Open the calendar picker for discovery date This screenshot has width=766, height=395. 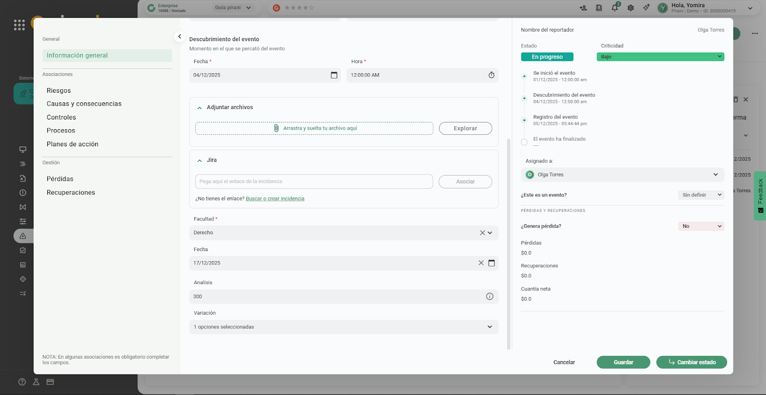(x=334, y=75)
